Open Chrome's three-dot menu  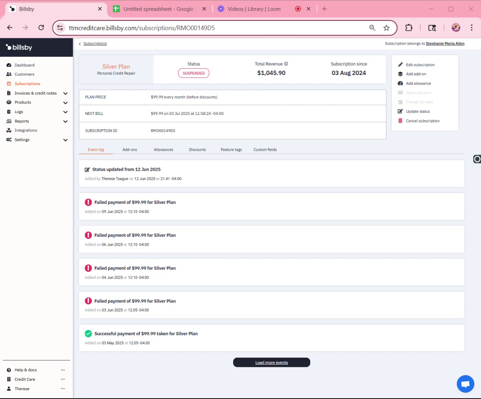[x=472, y=28]
